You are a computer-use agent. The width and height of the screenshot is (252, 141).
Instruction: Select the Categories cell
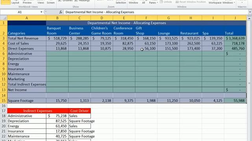27,31
